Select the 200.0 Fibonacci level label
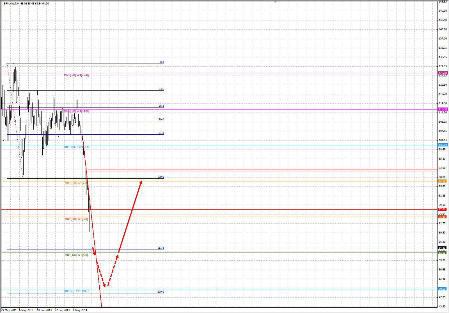Viewport: 449px width, 313px height. [161, 292]
